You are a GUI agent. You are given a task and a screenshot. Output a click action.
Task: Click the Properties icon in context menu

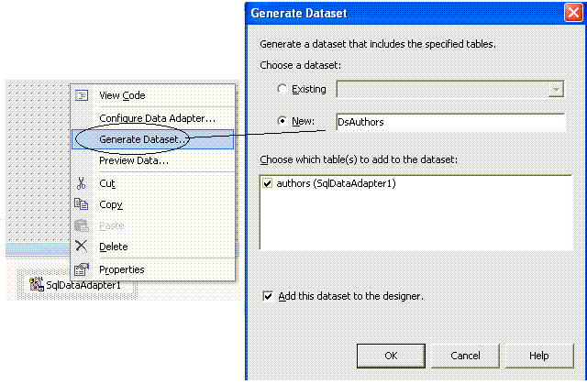pyautogui.click(x=82, y=269)
